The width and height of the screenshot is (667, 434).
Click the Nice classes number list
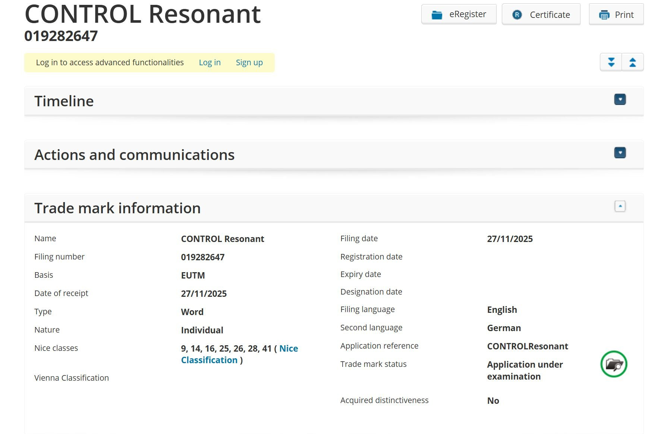(x=226, y=349)
